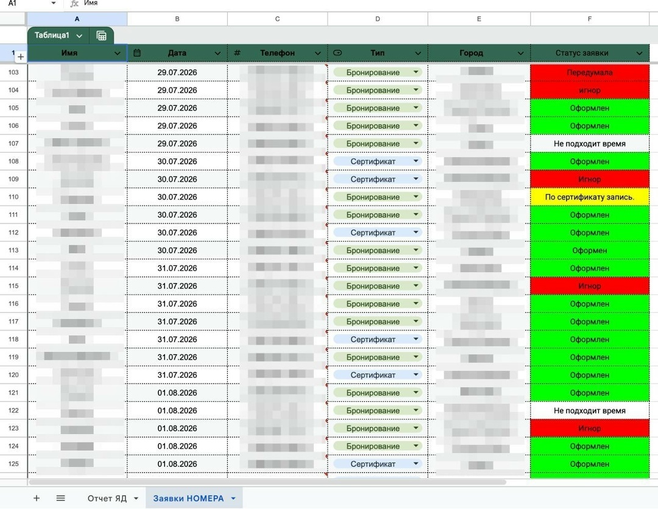Open the Телефон column filter arrow

317,53
